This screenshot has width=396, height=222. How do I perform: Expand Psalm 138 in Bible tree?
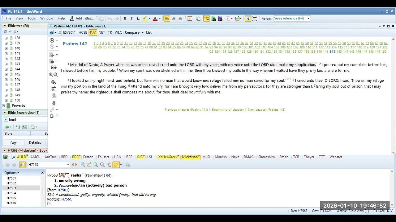[x=6, y=38]
